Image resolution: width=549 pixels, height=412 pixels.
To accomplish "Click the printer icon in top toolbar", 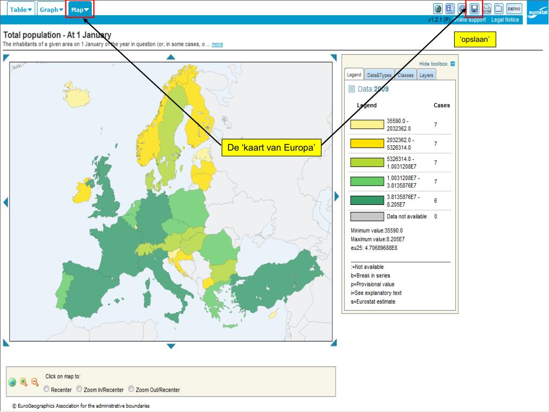I will pos(487,9).
